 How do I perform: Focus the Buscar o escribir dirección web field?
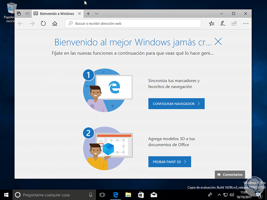[x=133, y=24]
